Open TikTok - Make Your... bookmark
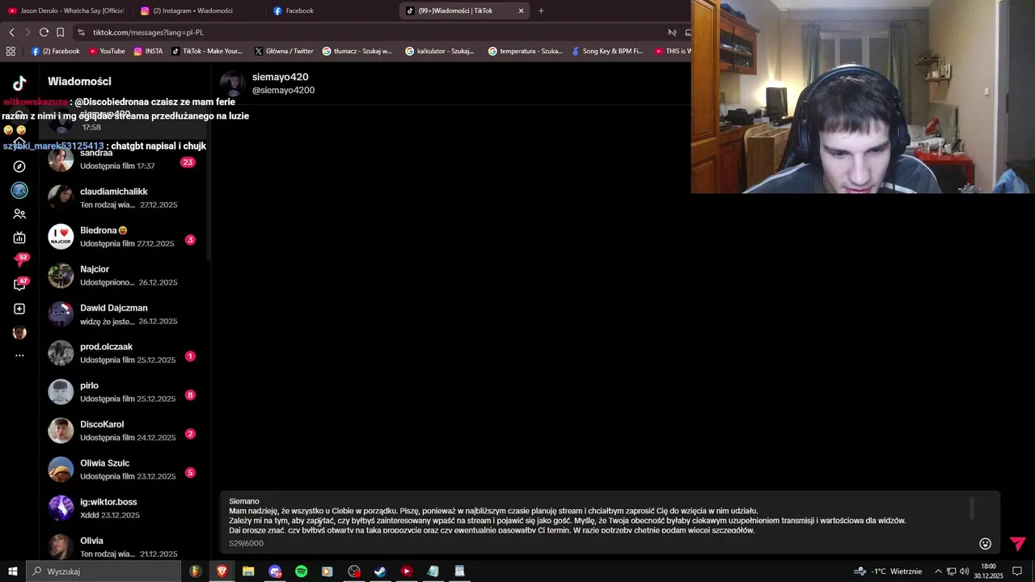The width and height of the screenshot is (1035, 582). point(207,51)
